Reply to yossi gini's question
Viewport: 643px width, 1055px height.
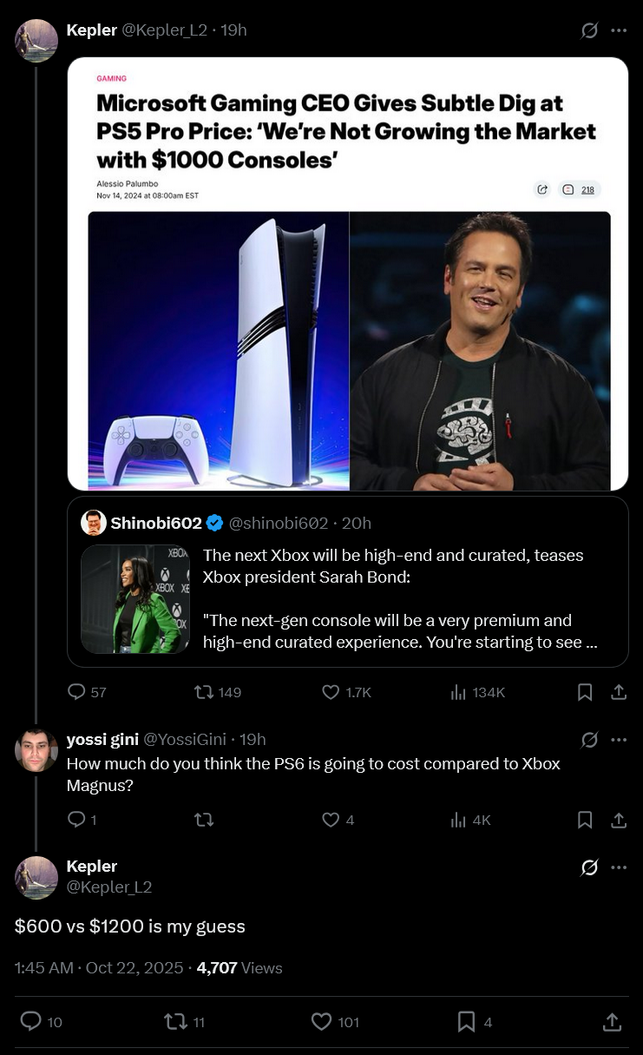tap(76, 820)
